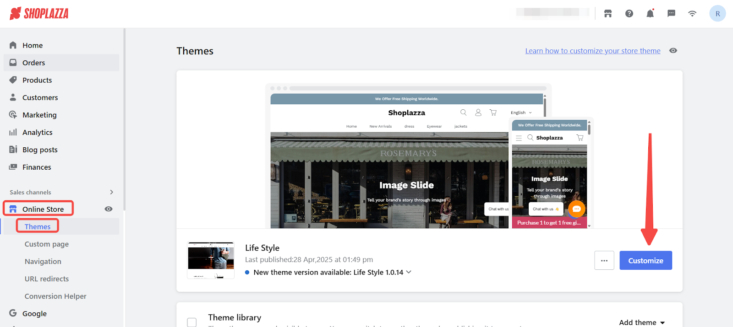Open Custom page under Online Store

(x=47, y=244)
